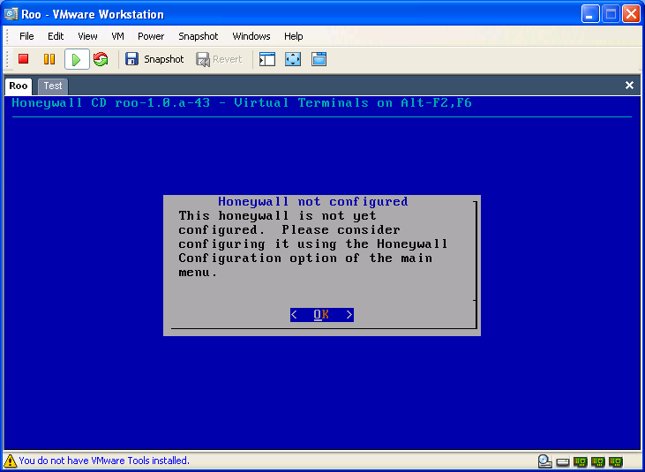Open the File menu
The width and height of the screenshot is (645, 472).
[26, 36]
